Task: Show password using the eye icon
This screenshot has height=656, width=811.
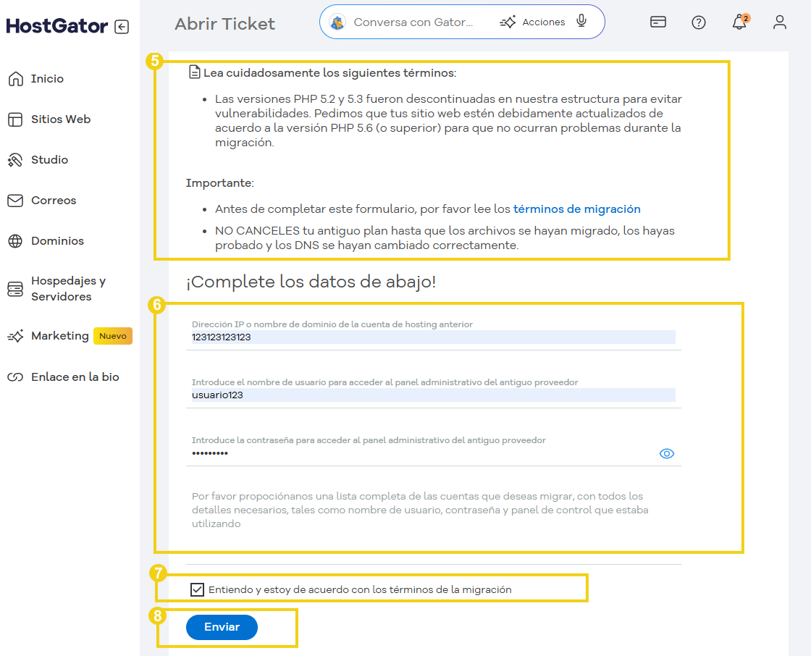Action: coord(667,453)
